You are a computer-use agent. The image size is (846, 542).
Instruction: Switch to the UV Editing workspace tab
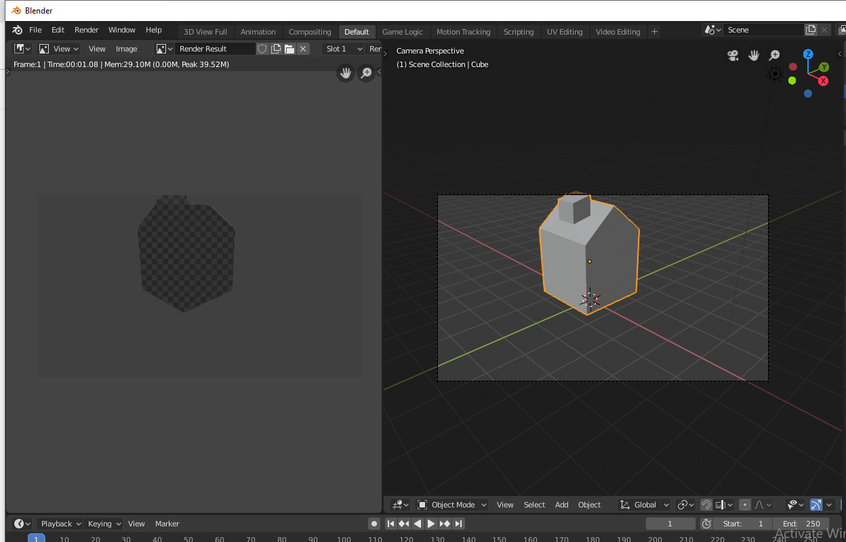[565, 32]
